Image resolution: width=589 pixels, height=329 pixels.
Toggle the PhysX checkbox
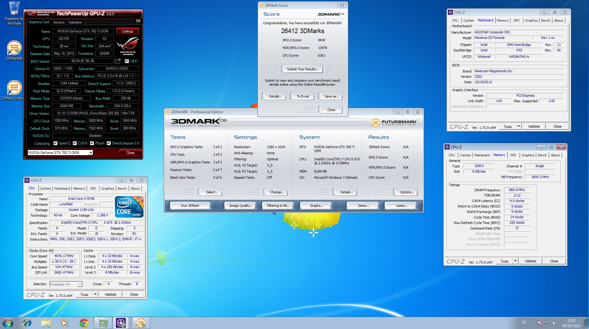coord(92,143)
